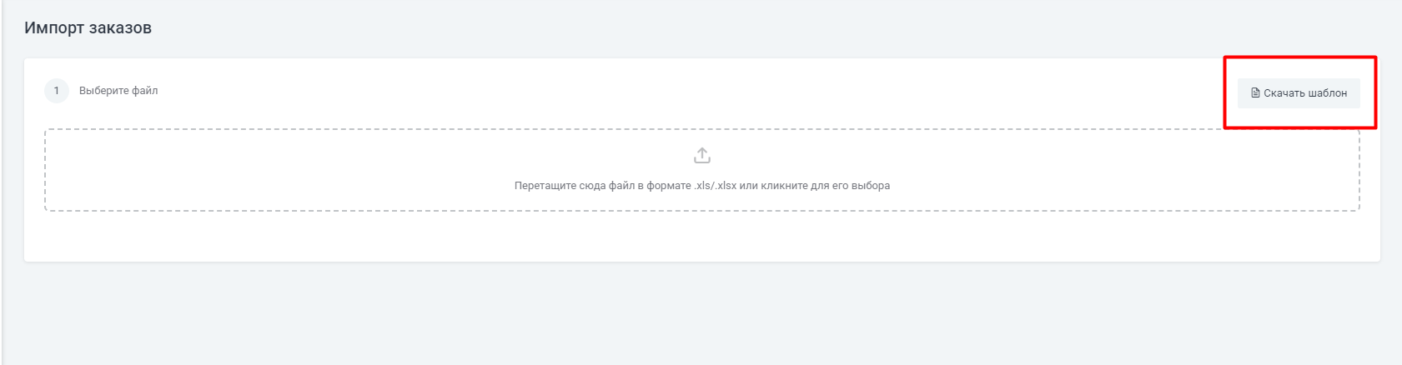
Task: Click the word файл in the step label
Action: pos(145,91)
